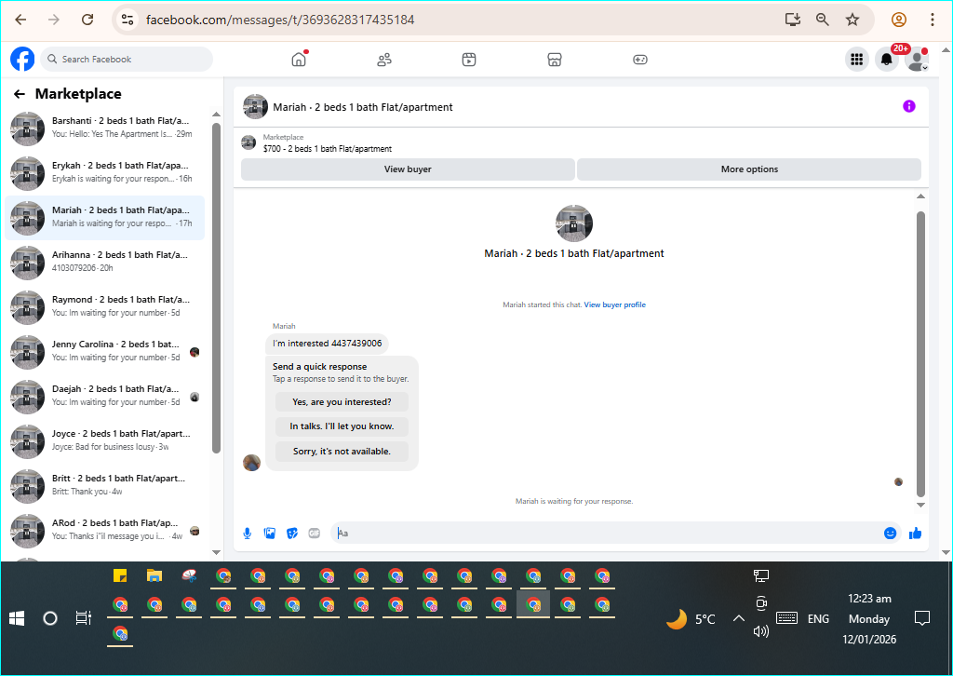
Task: Send a thumbs-up like
Action: [x=916, y=534]
